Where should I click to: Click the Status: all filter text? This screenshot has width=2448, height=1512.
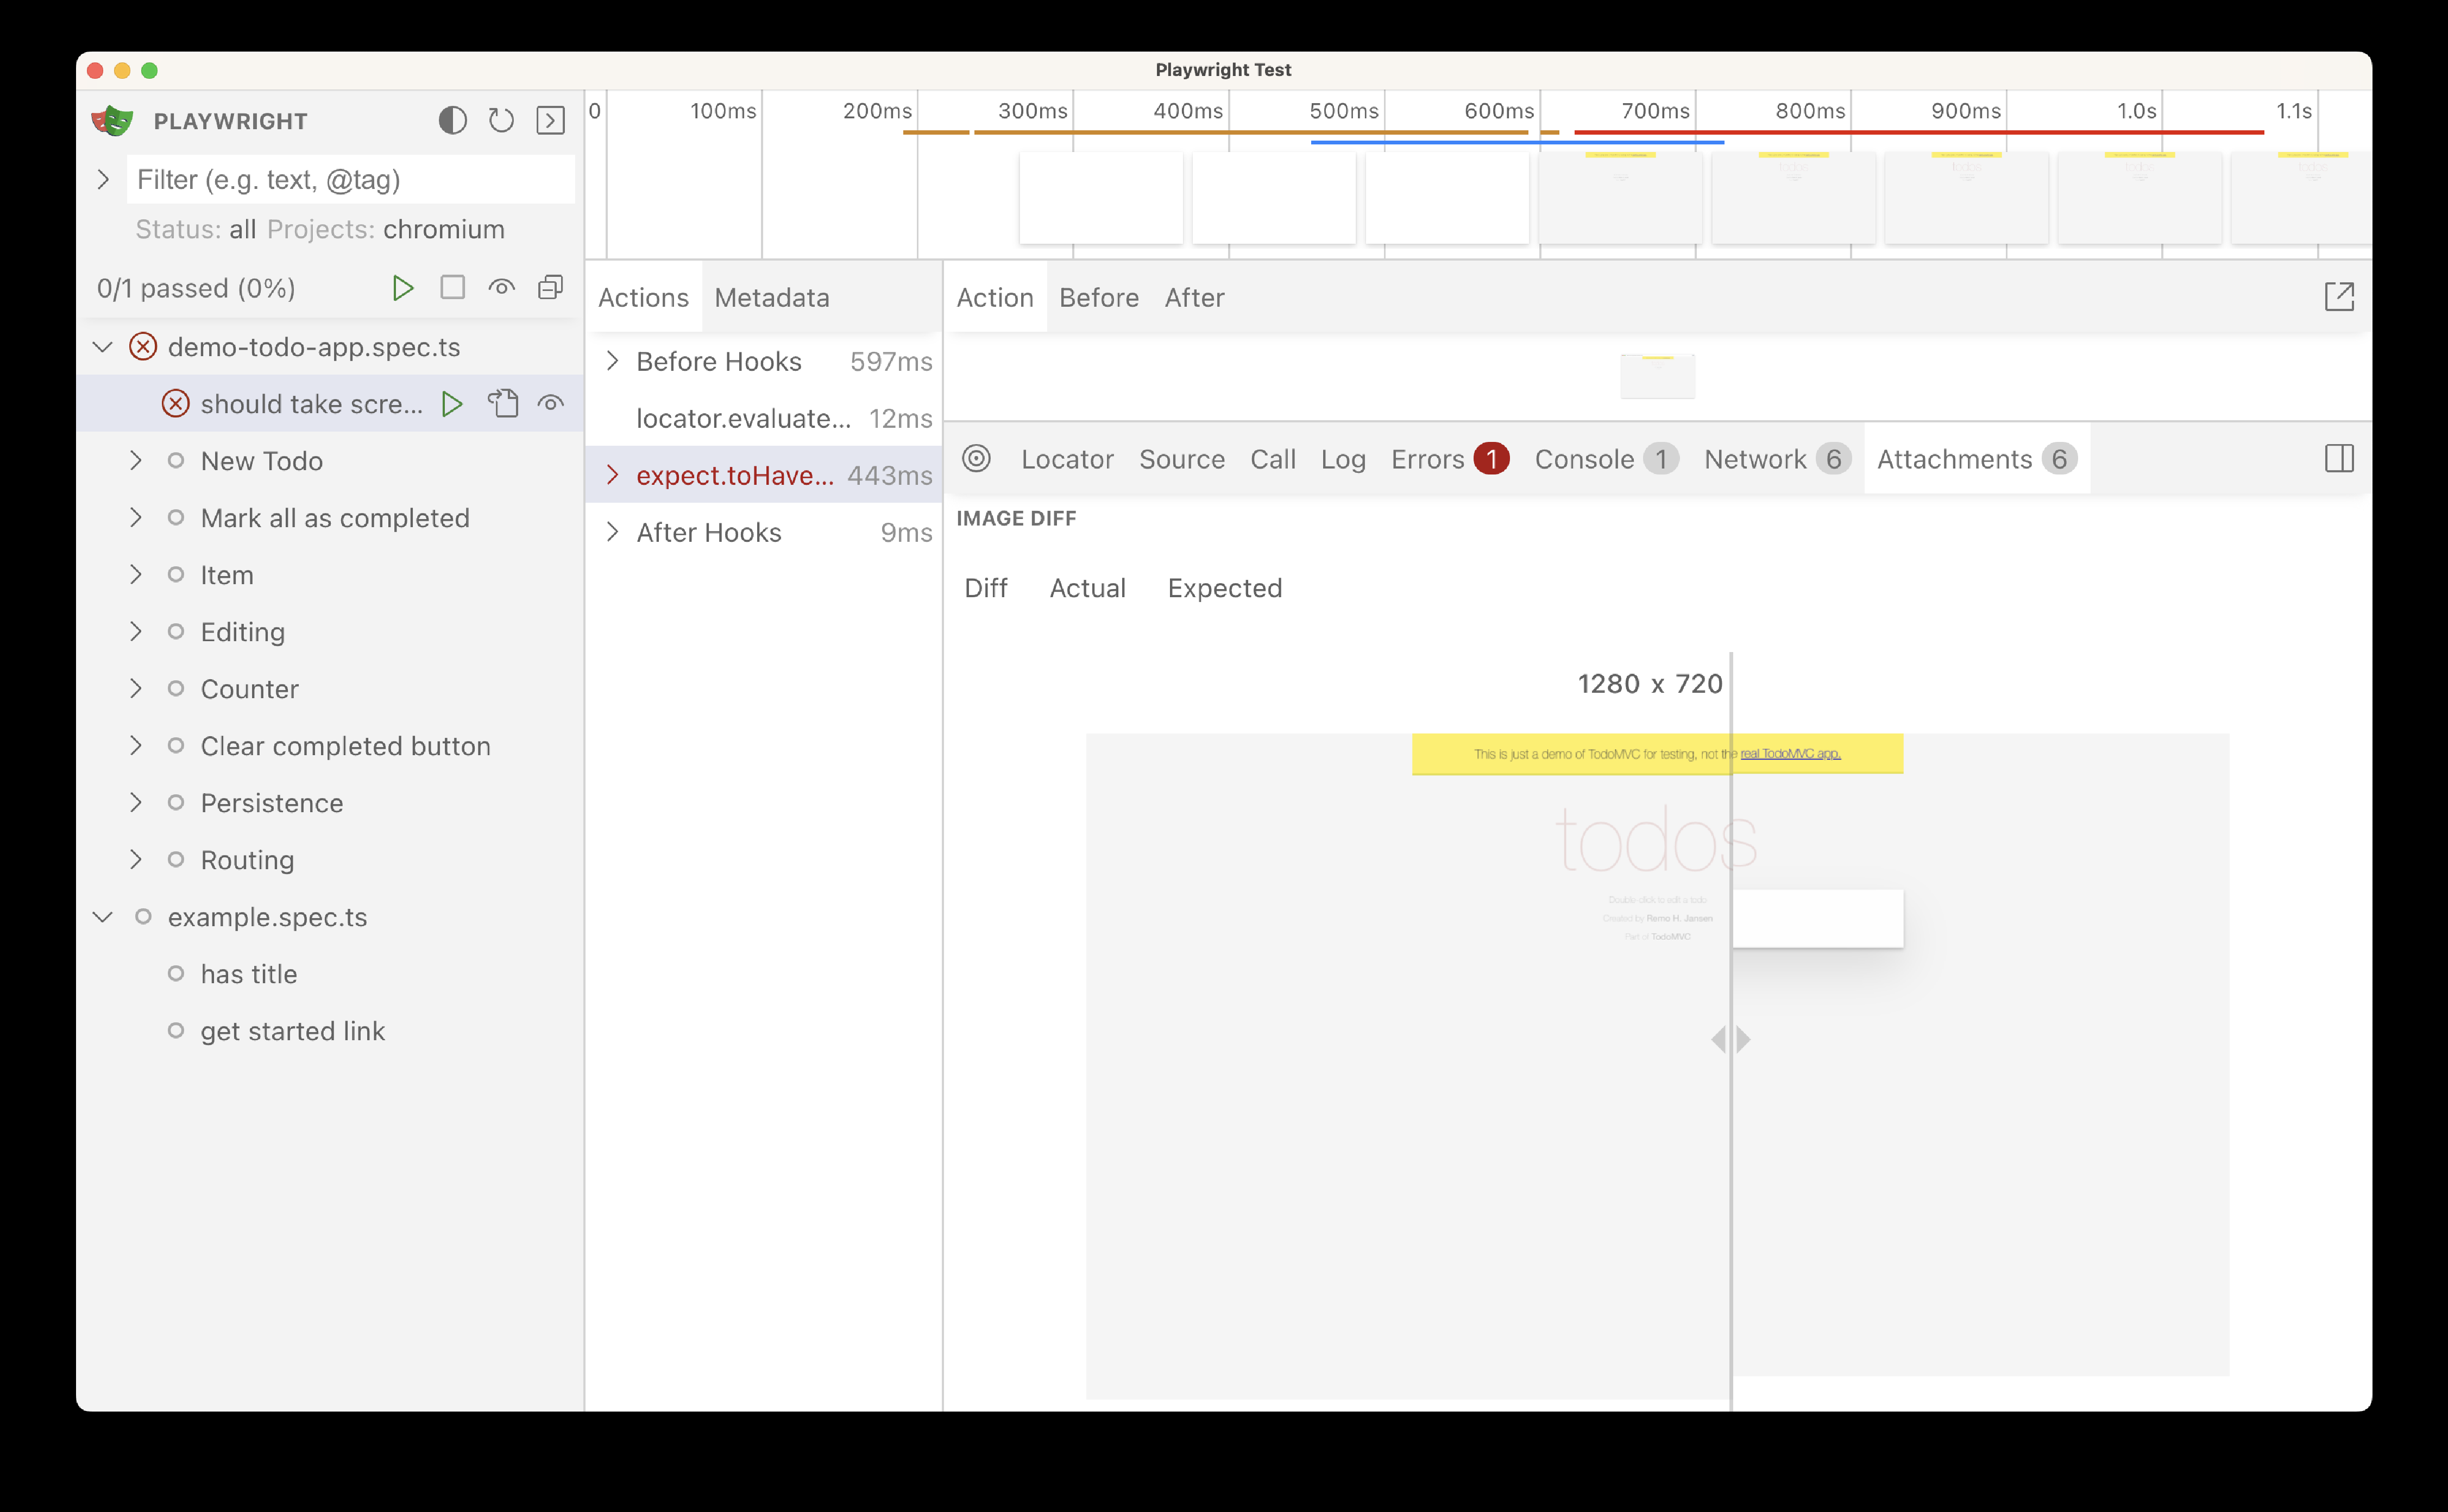coord(196,230)
